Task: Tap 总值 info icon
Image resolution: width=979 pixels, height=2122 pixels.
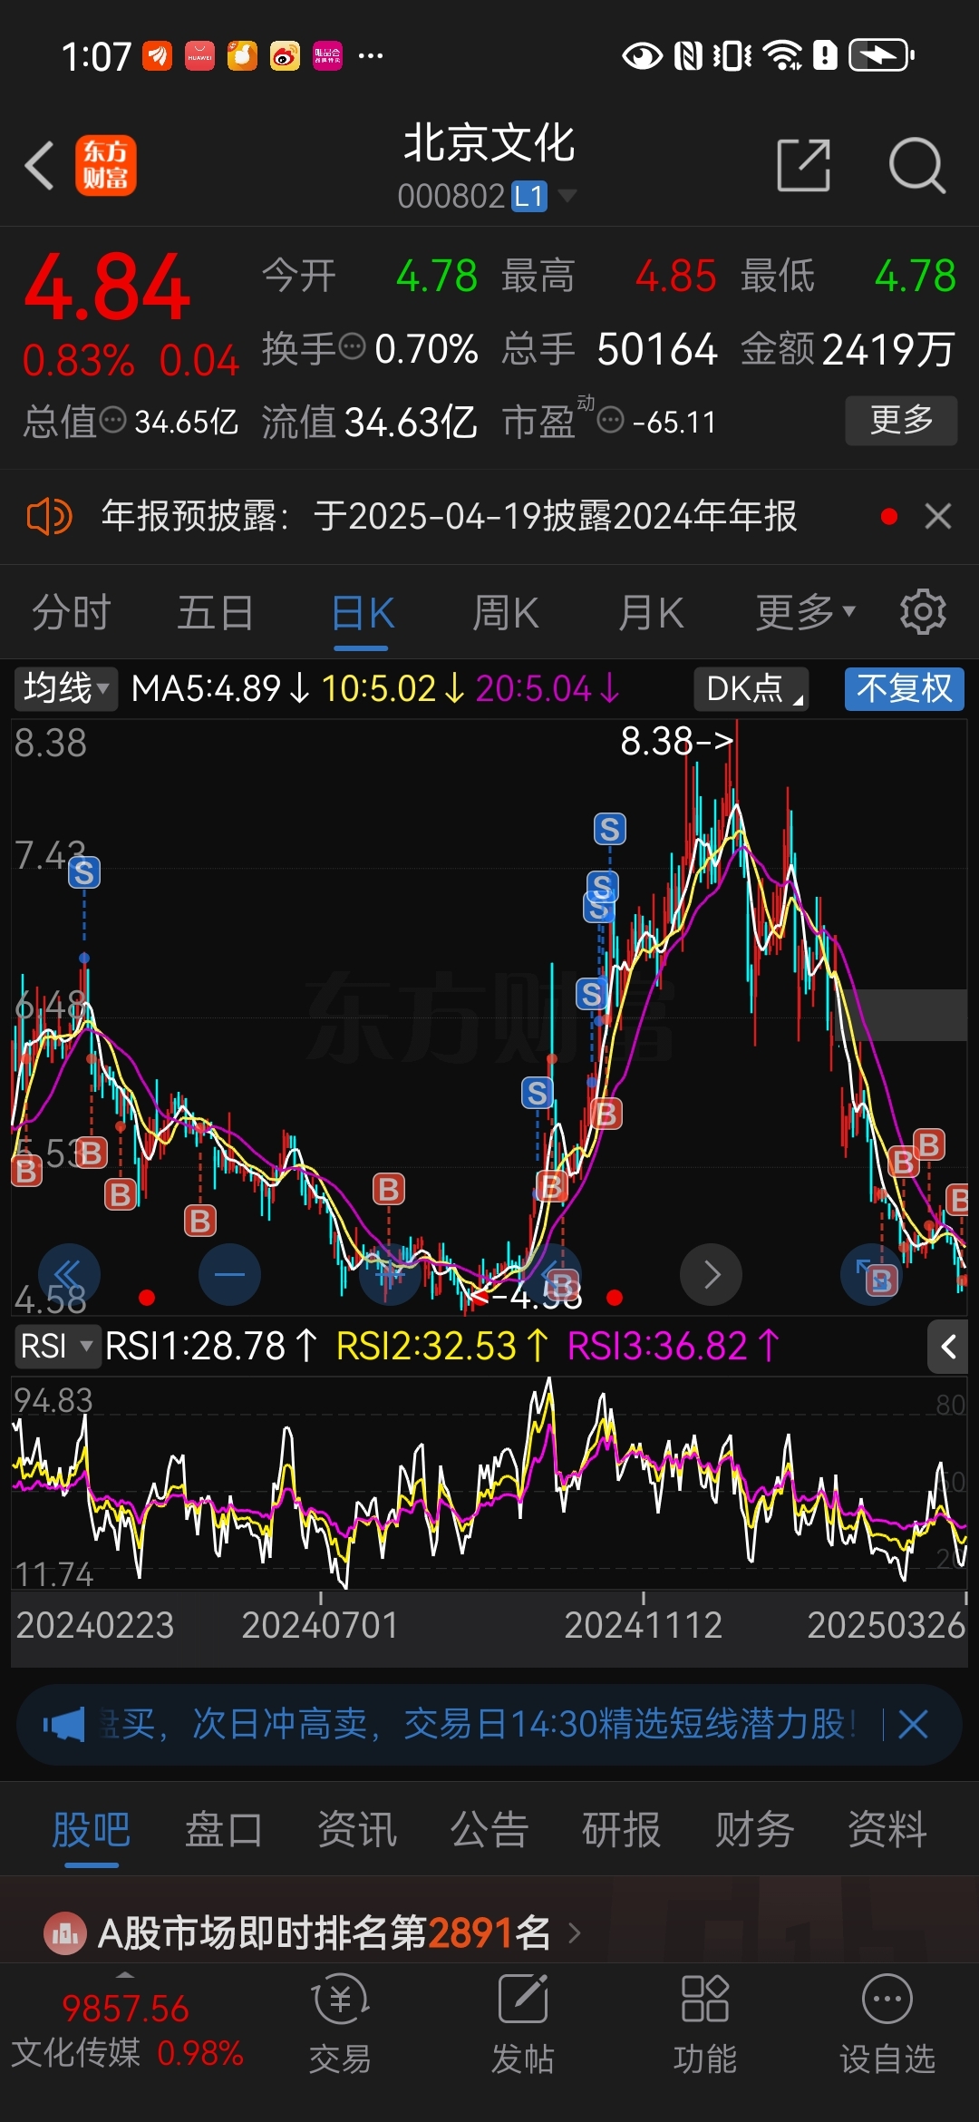Action: tap(112, 420)
